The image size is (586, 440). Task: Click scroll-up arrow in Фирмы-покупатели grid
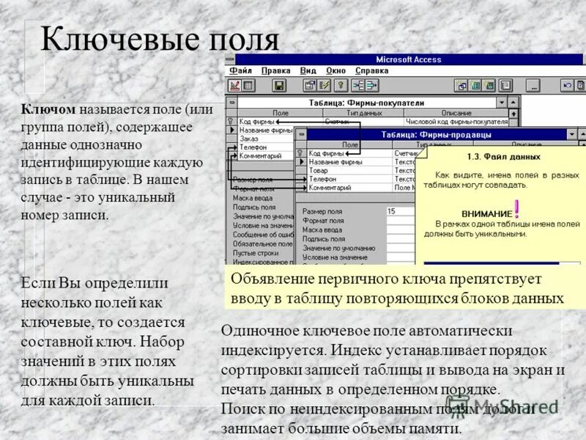(514, 114)
